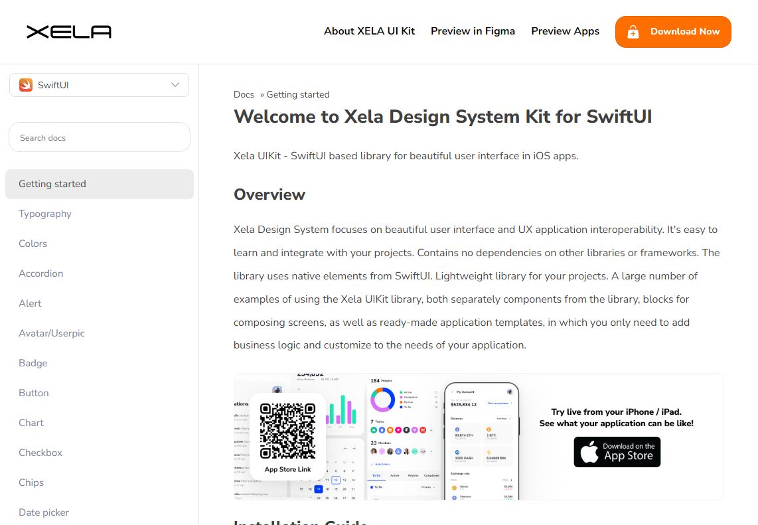Screen dimensions: 758x525
Task: Select Getting started in sidebar
Action: pos(100,184)
